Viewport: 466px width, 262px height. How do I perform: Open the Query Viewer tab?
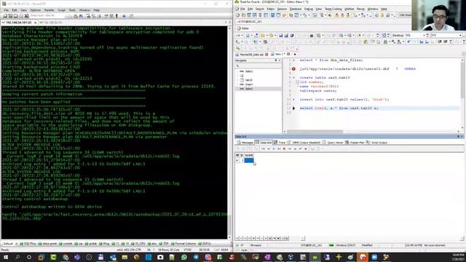[333, 143]
